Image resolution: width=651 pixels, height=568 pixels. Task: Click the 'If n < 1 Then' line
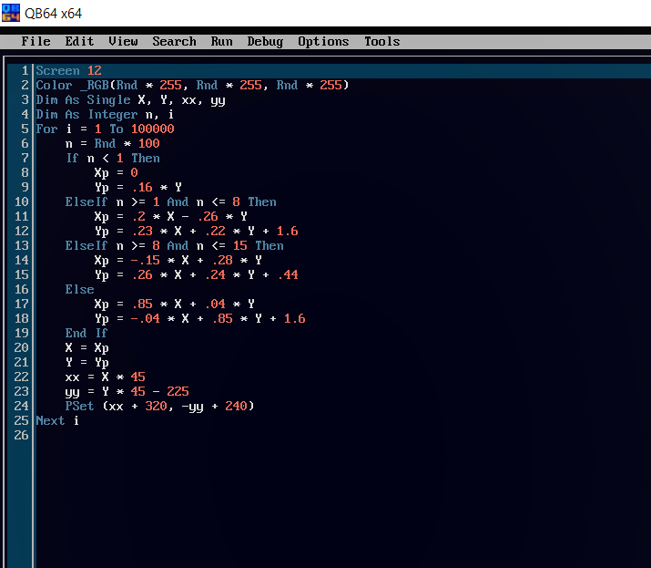click(113, 158)
